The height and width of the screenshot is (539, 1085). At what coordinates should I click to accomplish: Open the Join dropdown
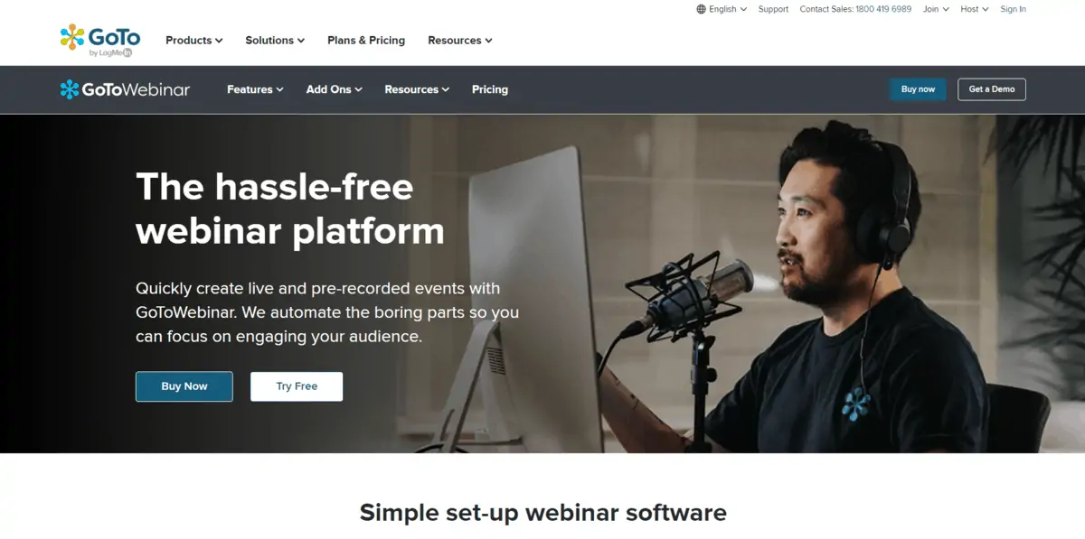(x=936, y=9)
